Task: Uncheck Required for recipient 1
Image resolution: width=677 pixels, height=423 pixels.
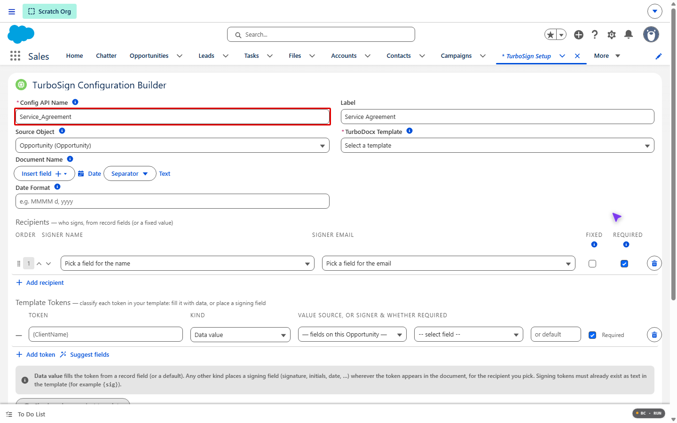Action: click(624, 264)
